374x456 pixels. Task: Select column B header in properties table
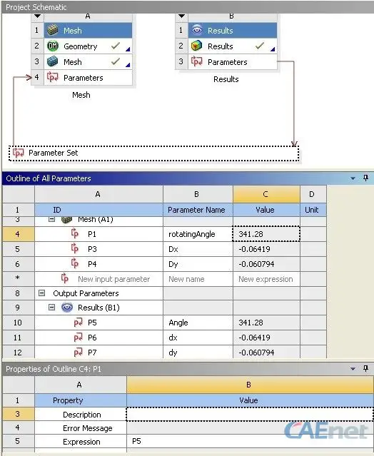(250, 385)
